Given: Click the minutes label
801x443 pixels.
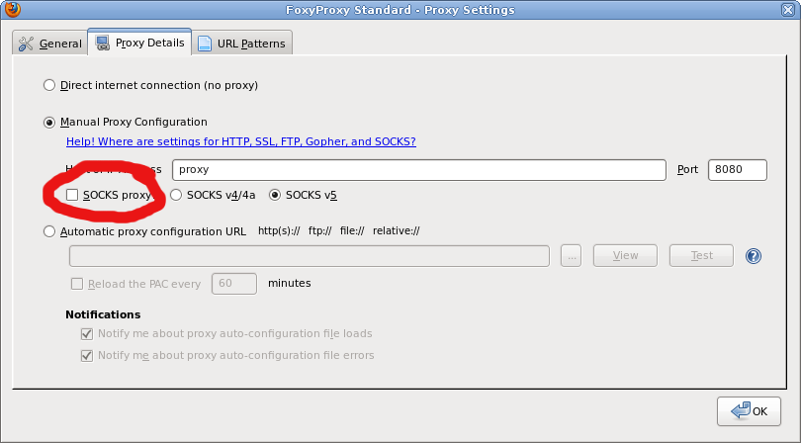Looking at the screenshot, I should (x=289, y=283).
